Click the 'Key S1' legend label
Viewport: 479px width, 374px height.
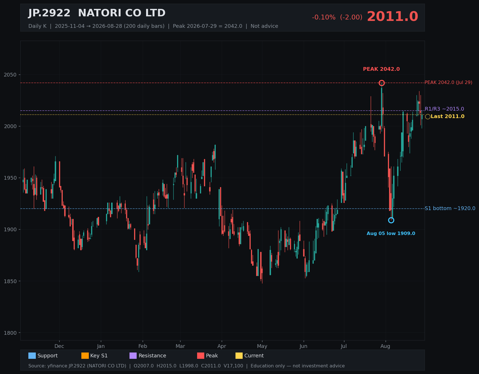[99, 356]
